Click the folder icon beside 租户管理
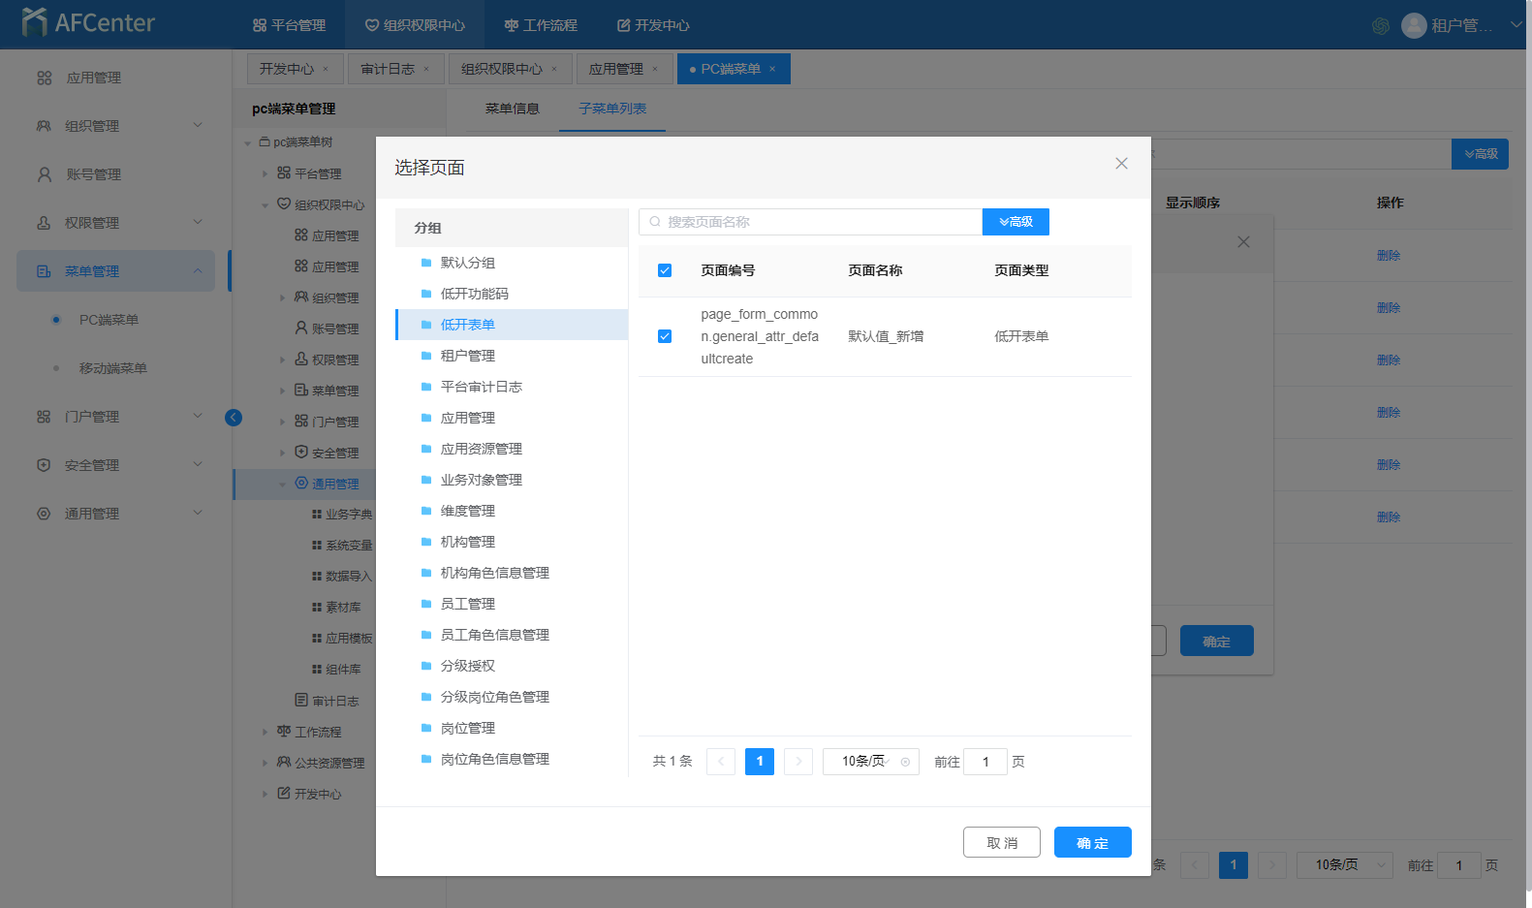 point(426,356)
